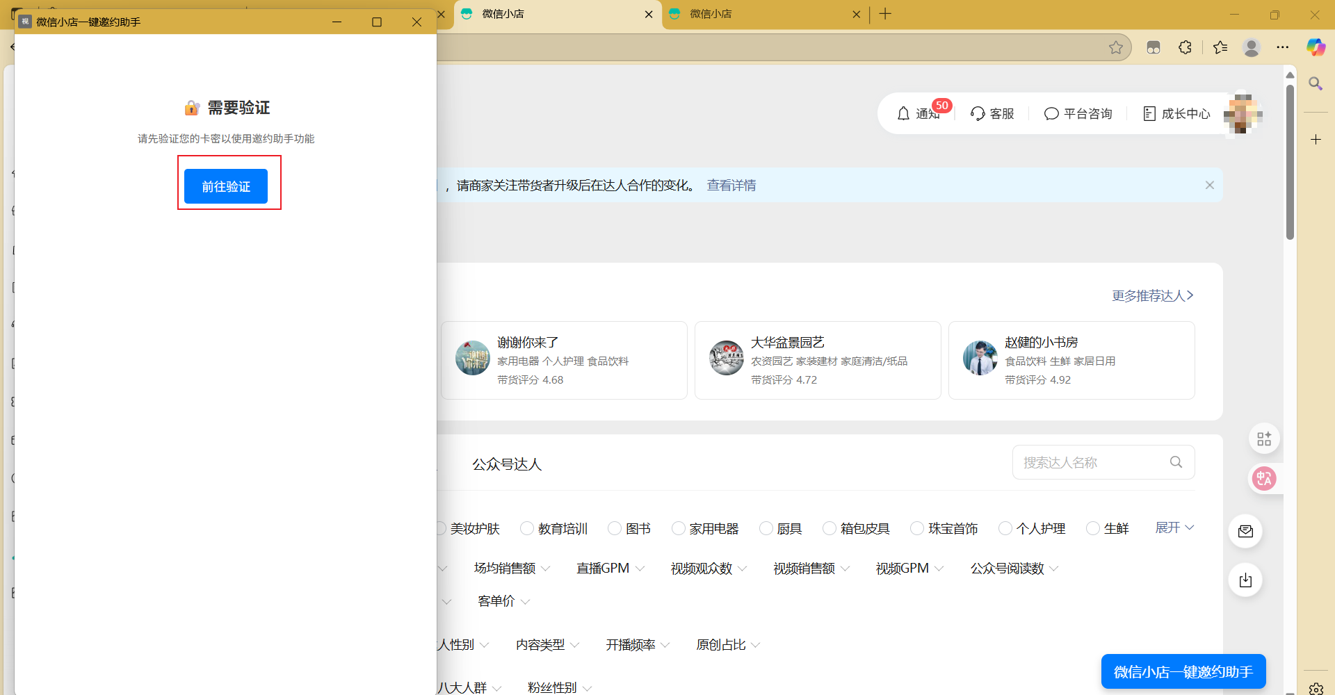Image resolution: width=1335 pixels, height=695 pixels.
Task: Click the pink translate floating icon
Action: (1264, 478)
